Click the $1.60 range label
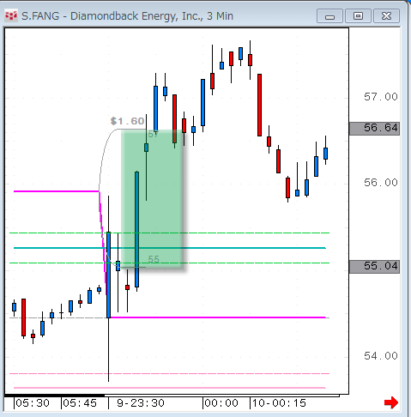Screen dimensions: 411x417 click(x=127, y=121)
